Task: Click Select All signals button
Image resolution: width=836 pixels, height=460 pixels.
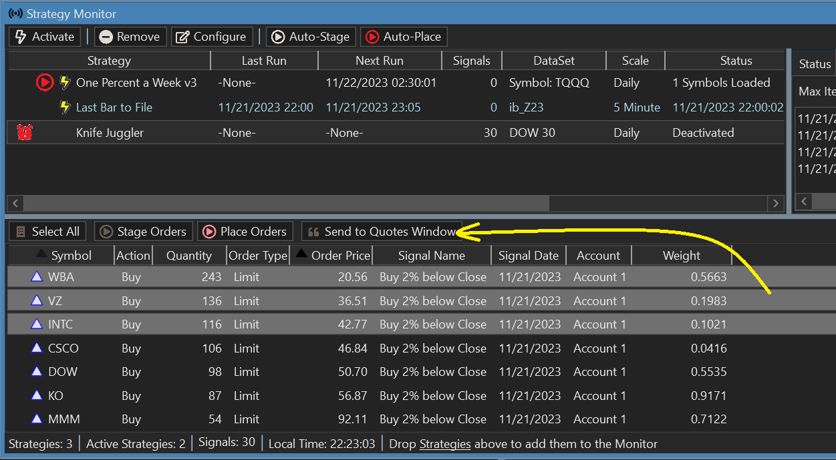Action: 47,232
